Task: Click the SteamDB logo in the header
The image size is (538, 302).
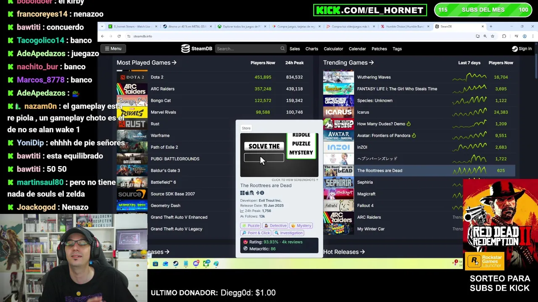Action: point(197,49)
